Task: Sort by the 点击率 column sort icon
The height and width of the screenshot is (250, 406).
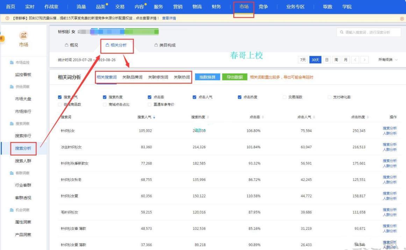Action: pyautogui.click(x=263, y=117)
